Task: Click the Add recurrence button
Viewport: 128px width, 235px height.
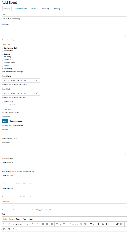Action: pyautogui.click(x=5, y=121)
